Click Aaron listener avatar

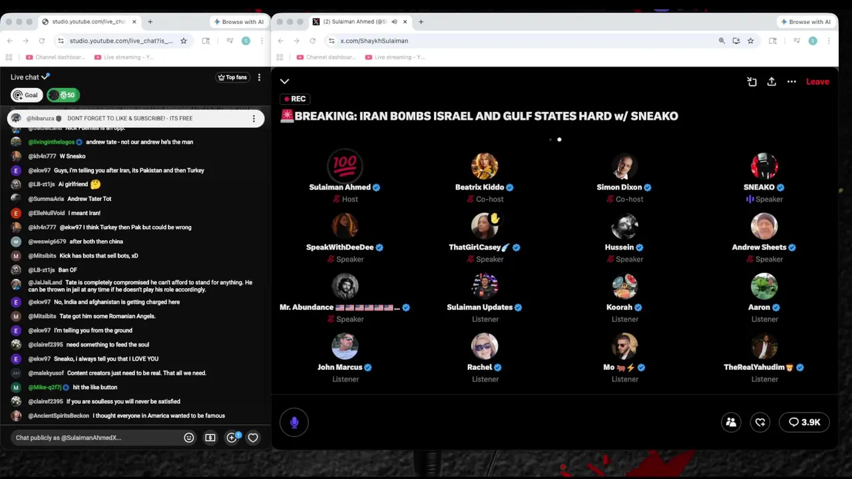764,285
